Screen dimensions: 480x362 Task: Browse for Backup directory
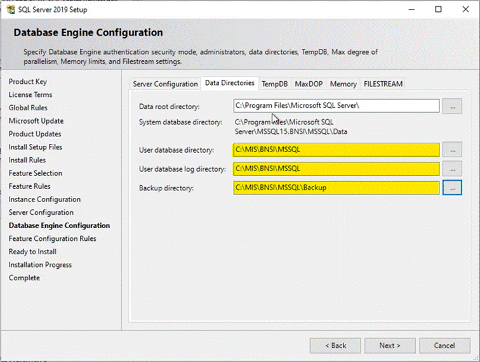[452, 188]
